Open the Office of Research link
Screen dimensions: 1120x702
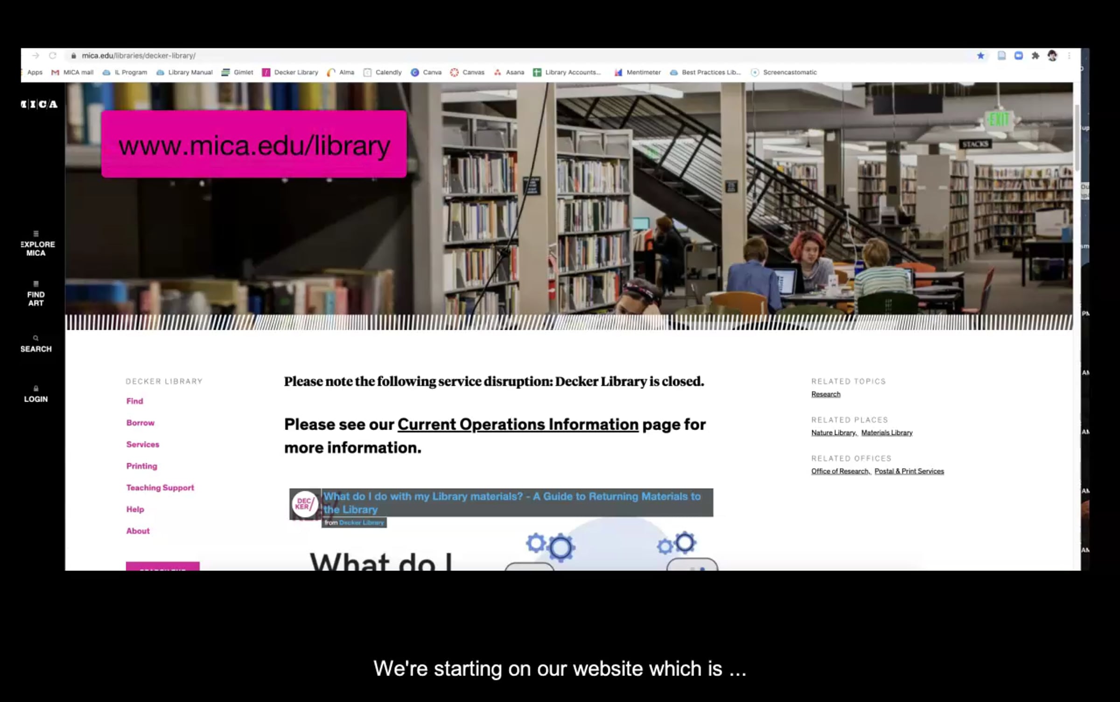[840, 471]
